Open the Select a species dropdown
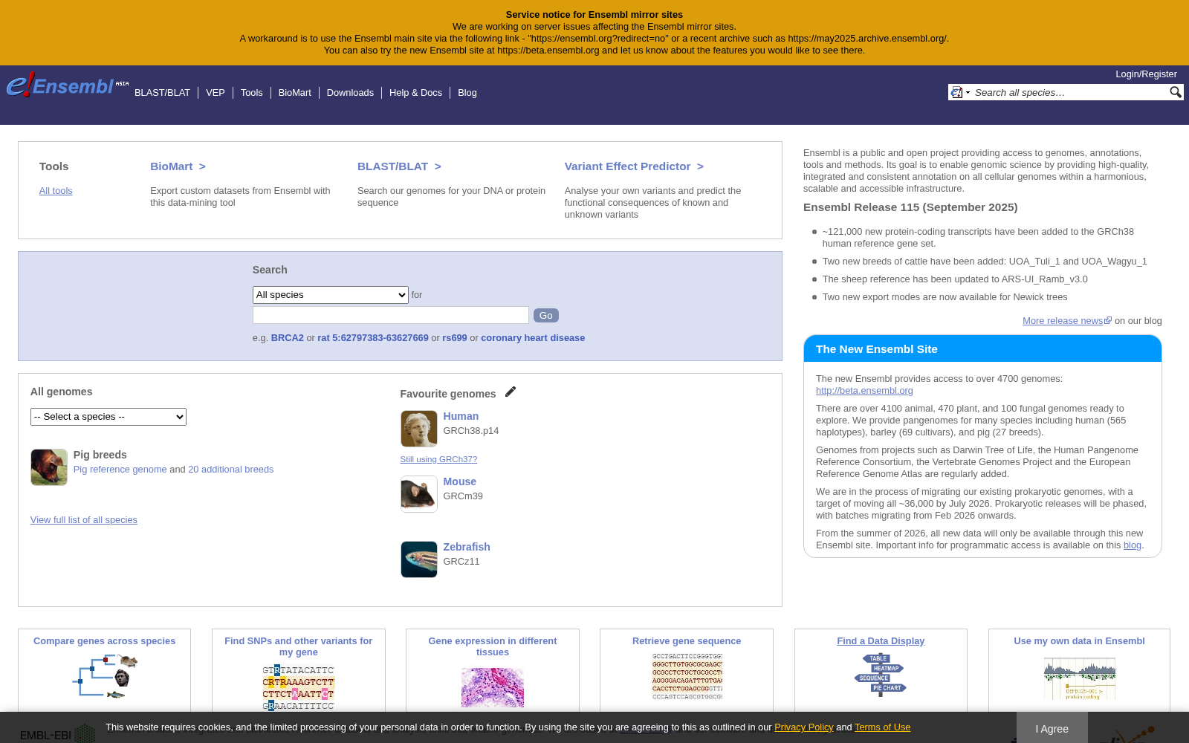The height and width of the screenshot is (743, 1189). [108, 417]
